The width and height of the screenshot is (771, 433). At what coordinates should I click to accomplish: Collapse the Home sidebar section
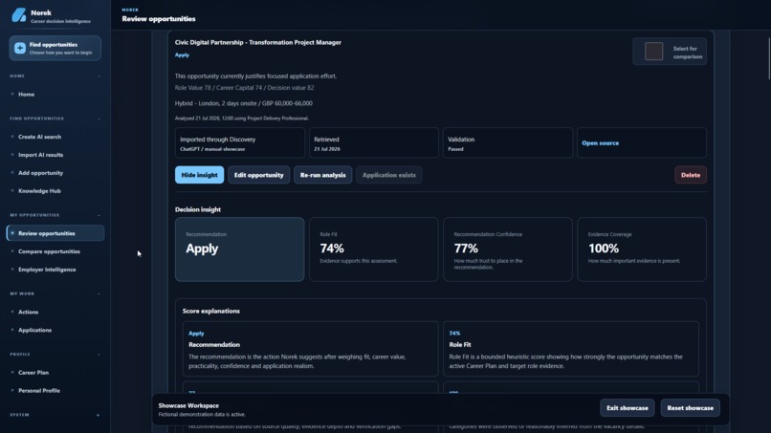point(99,76)
